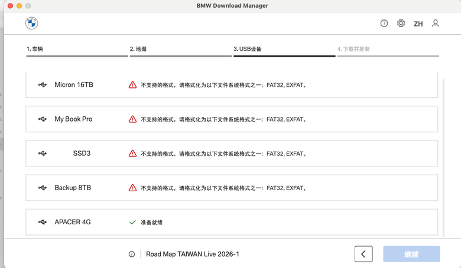
Task: Click USB icon next to Backup 8TB
Action: point(43,188)
